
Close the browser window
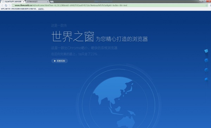pyautogui.click(x=209, y=1)
